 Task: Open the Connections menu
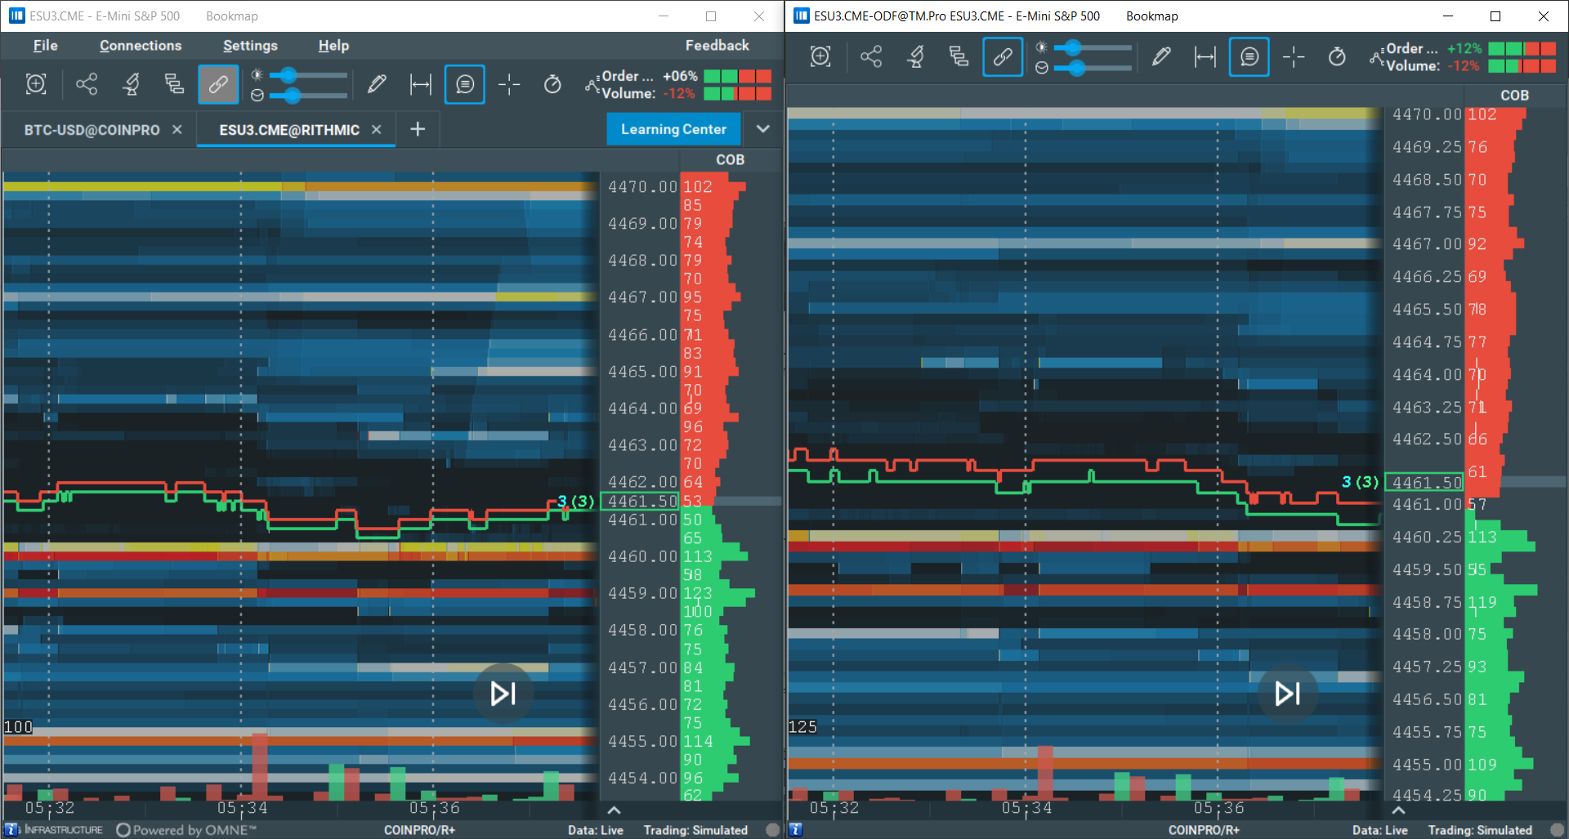coord(141,46)
